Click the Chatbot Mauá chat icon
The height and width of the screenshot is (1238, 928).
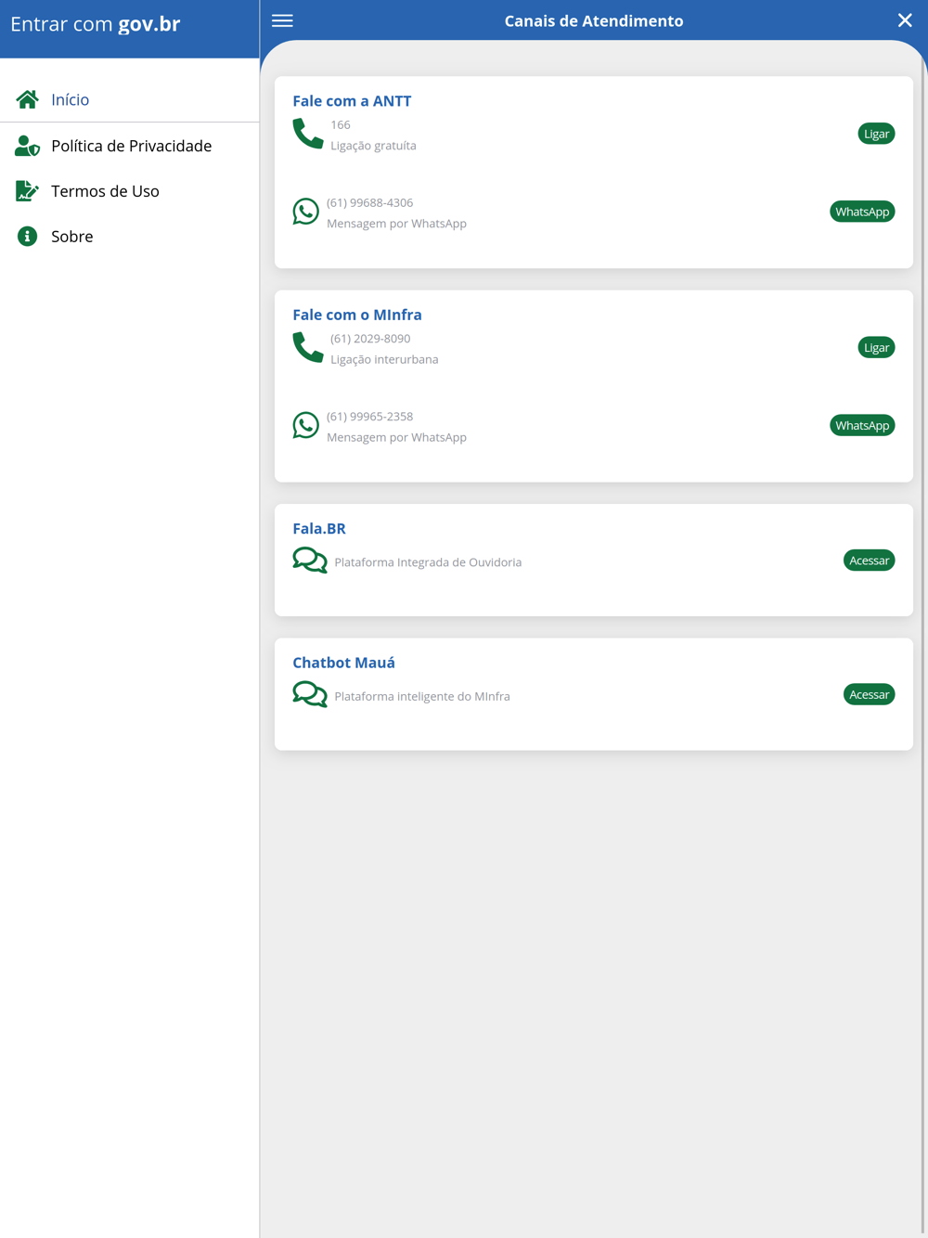[x=310, y=694]
